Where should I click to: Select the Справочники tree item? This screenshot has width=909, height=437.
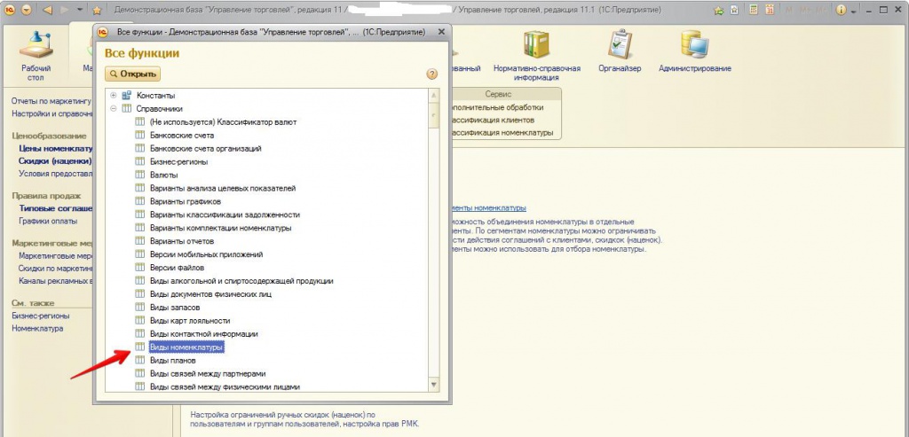point(160,109)
